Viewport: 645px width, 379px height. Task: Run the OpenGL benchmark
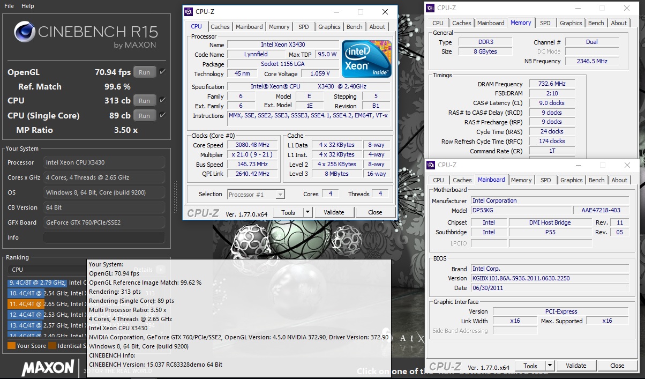tap(145, 72)
